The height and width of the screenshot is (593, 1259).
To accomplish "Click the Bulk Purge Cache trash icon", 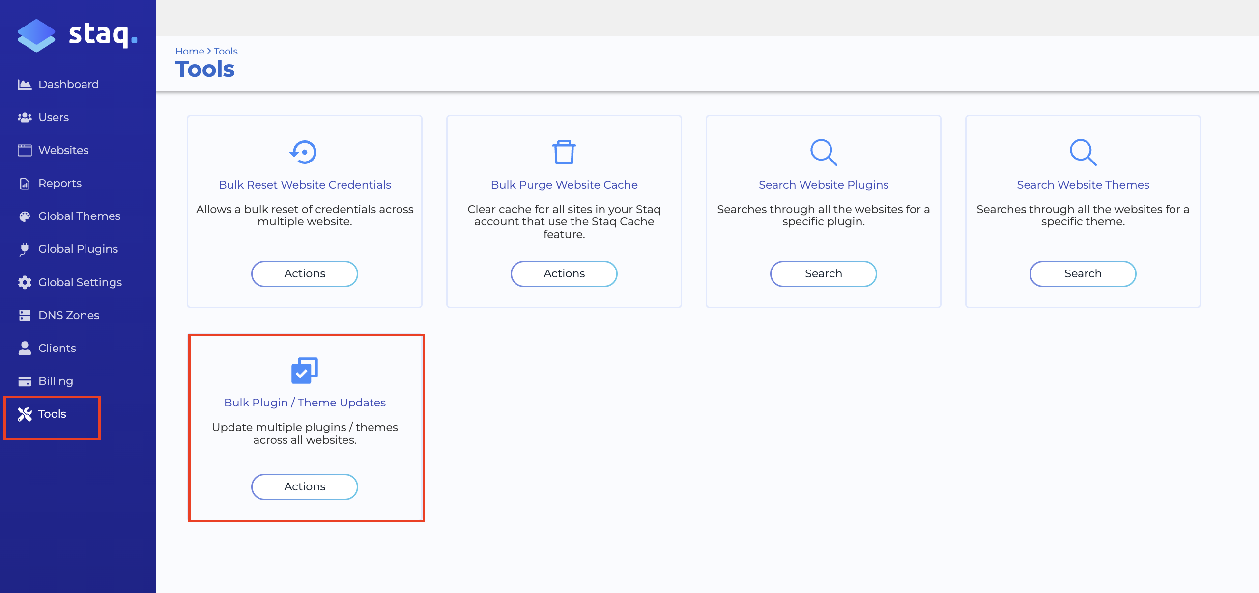I will click(564, 152).
